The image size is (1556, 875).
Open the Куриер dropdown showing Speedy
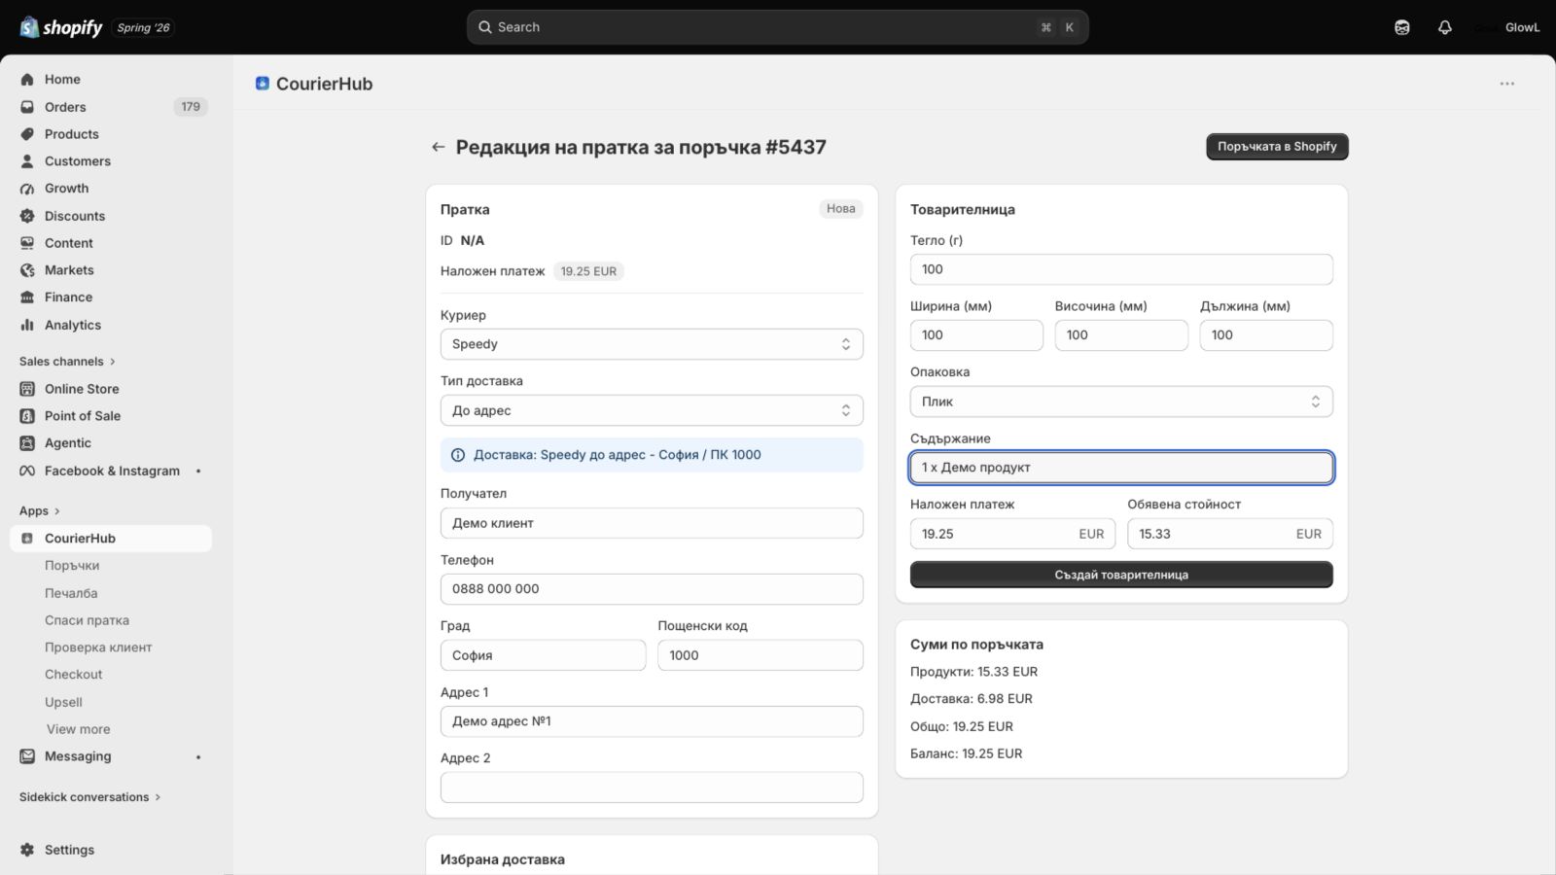point(652,344)
